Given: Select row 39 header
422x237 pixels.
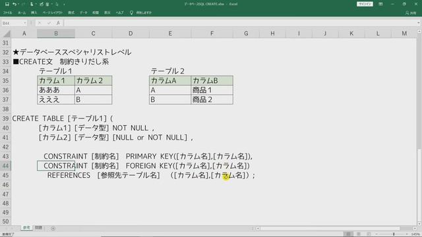Looking at the screenshot, I should 5,118.
